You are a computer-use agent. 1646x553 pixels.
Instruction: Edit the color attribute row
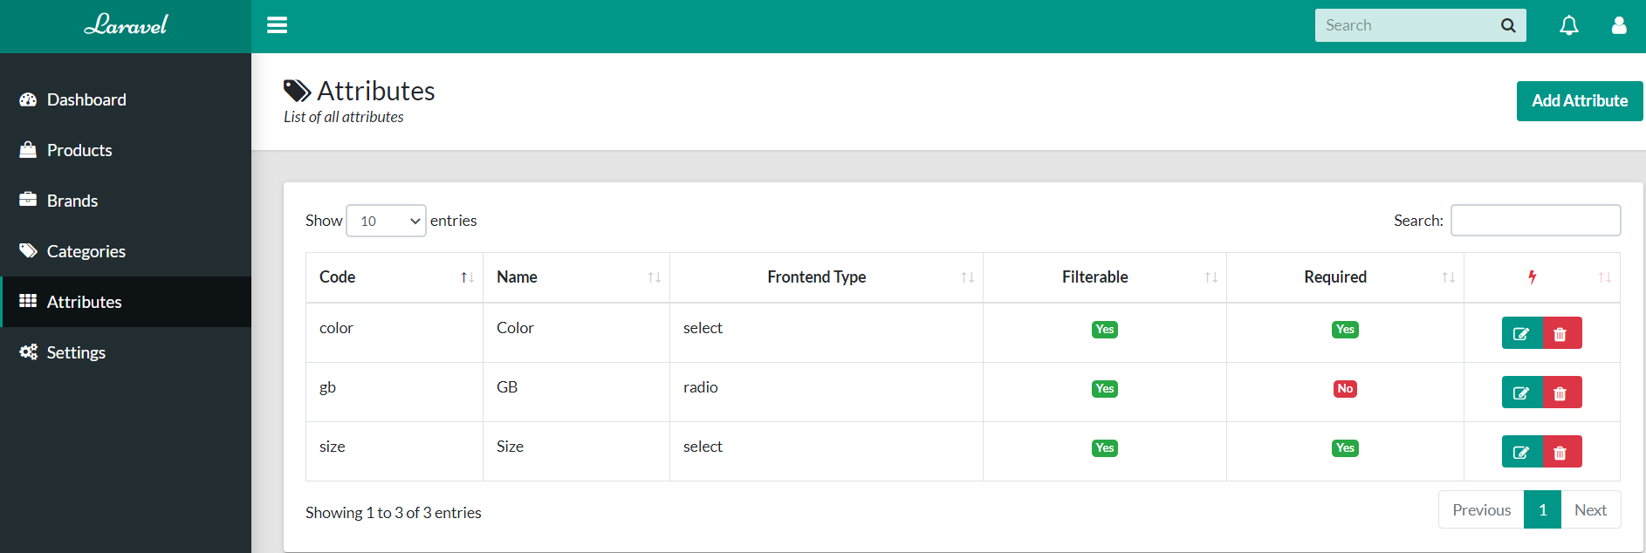pyautogui.click(x=1521, y=333)
